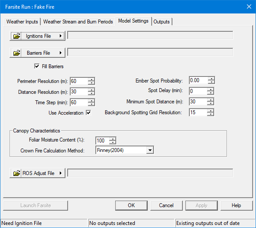Decrease Distance Resolution with down arrow
256x228 pixels.
tap(91, 93)
